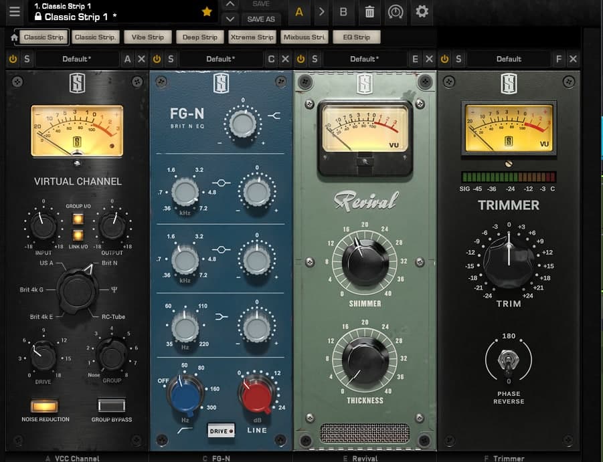Flip the PHASE REVERSE switch on Trimmer
This screenshot has width=603, height=462.
click(509, 361)
